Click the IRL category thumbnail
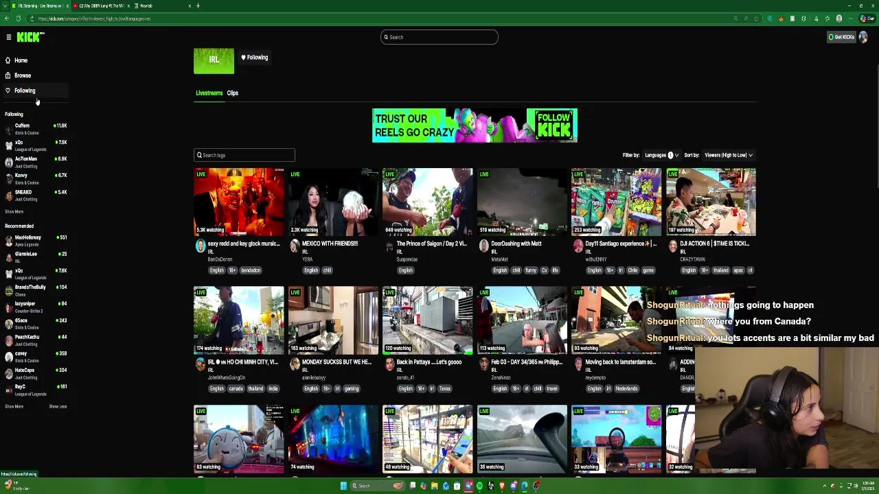 coord(214,60)
